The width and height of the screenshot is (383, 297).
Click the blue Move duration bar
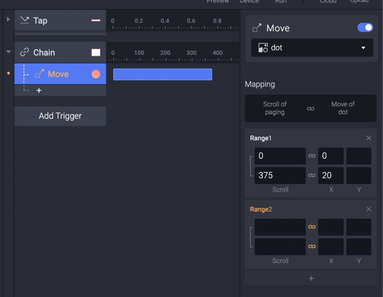(x=162, y=74)
